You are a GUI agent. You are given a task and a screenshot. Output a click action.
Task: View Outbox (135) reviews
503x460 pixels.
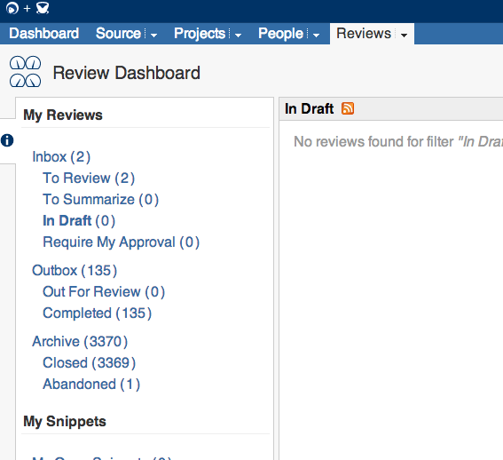coord(75,271)
